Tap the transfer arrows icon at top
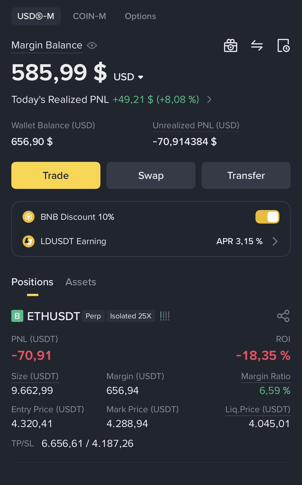This screenshot has height=485, width=302. (x=257, y=46)
